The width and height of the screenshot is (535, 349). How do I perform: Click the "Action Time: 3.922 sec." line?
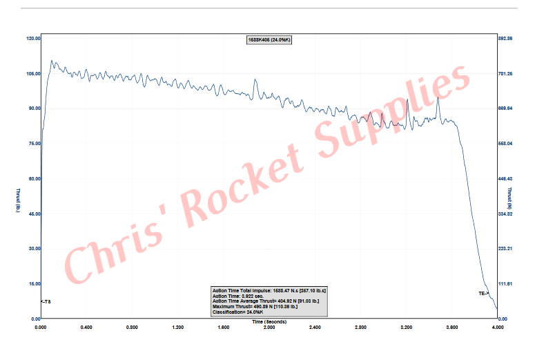point(237,296)
